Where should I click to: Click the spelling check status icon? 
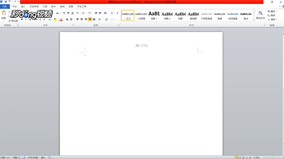click(x=24, y=158)
